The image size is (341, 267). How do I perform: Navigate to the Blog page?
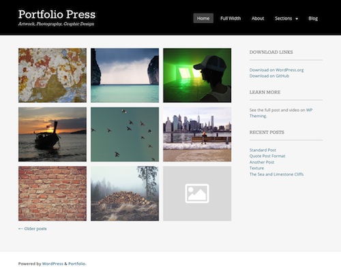point(313,18)
